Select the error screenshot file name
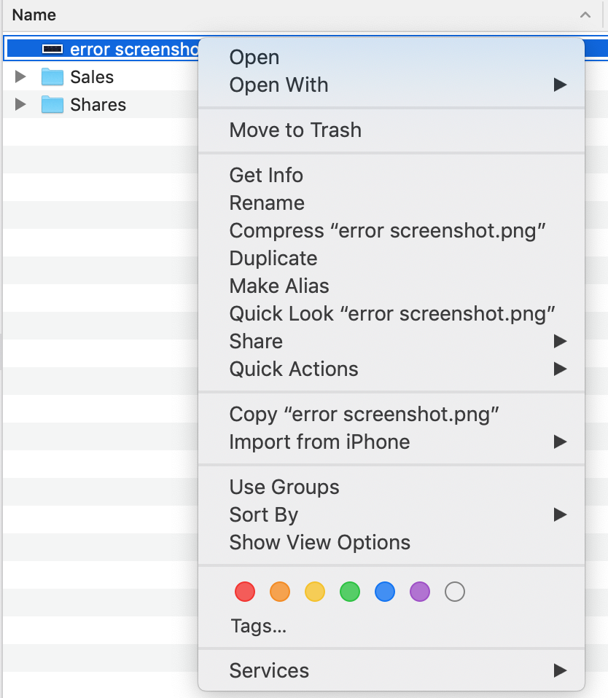The width and height of the screenshot is (608, 698). coord(134,49)
